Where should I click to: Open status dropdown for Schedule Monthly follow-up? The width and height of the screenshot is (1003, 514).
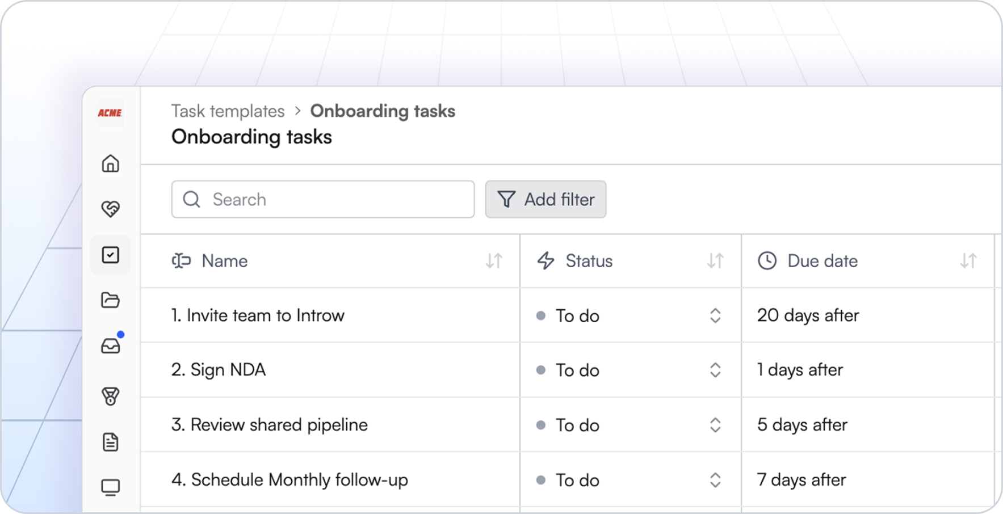pyautogui.click(x=715, y=480)
